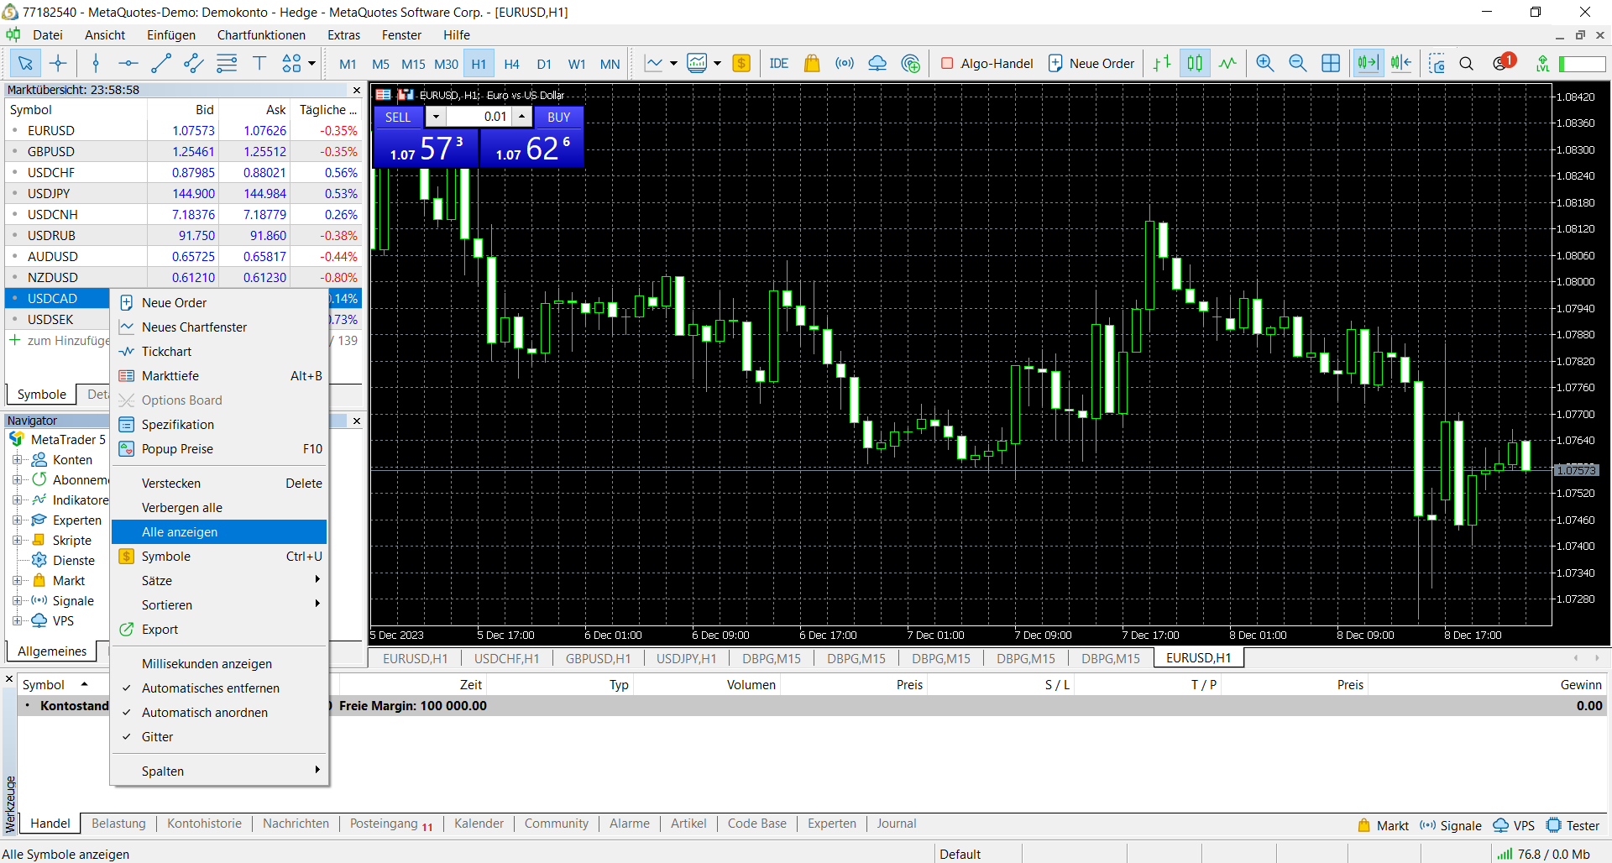Switch chart to candlestick type
Viewport: 1612px width, 863px height.
(1195, 63)
